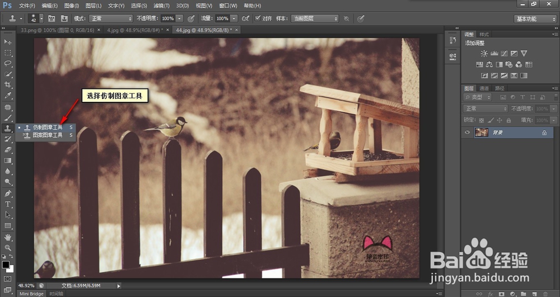This screenshot has width=560, height=297.
Task: Open the layer blend mode 正常 dropdown
Action: 486,109
